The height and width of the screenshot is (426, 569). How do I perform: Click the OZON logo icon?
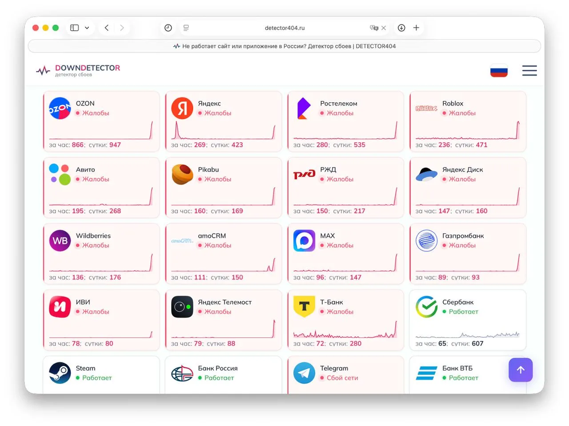point(60,108)
